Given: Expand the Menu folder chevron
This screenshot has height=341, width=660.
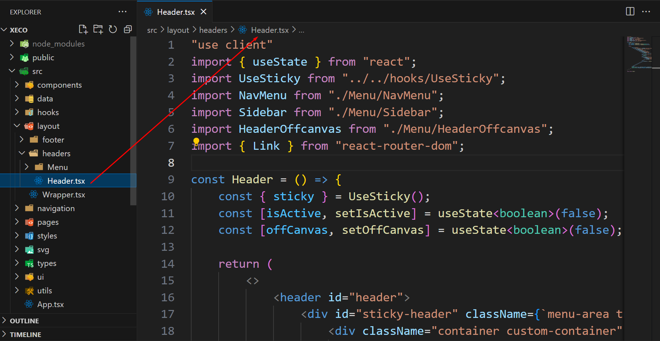Looking at the screenshot, I should (x=27, y=167).
